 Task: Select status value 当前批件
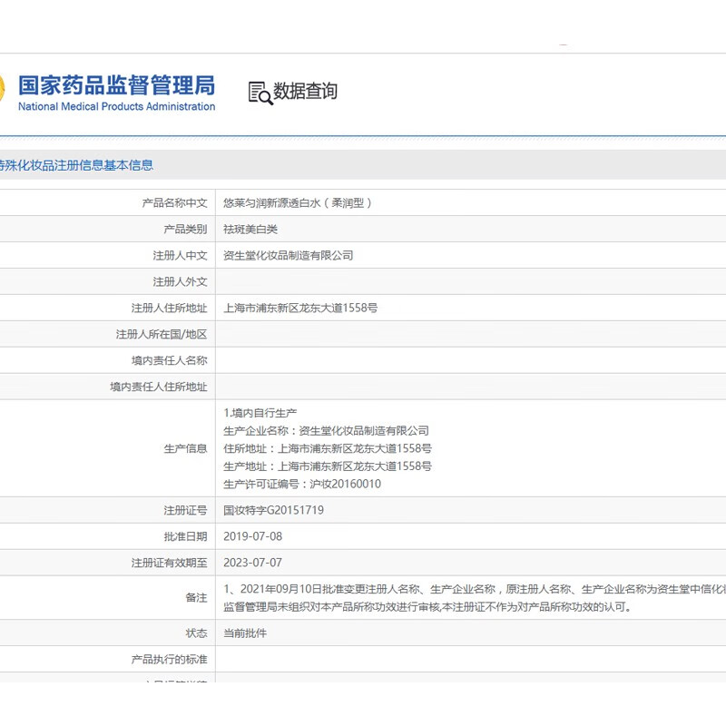tap(245, 633)
